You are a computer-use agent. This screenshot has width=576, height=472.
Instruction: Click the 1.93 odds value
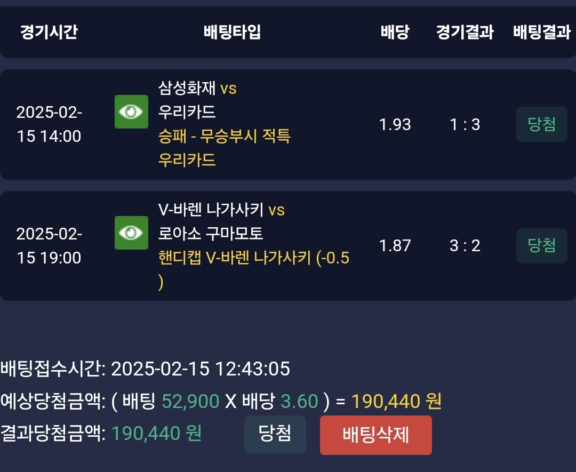[395, 124]
